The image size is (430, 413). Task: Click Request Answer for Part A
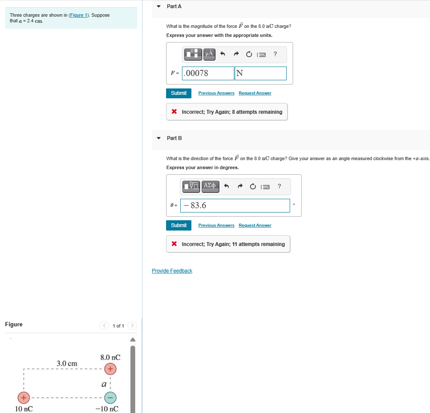point(255,93)
